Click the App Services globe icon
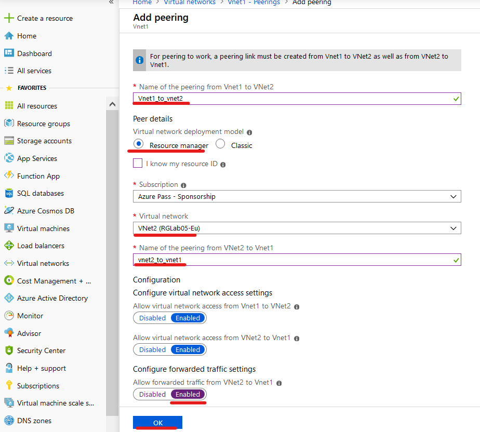Screen dimensions: 480x432 tap(9, 158)
